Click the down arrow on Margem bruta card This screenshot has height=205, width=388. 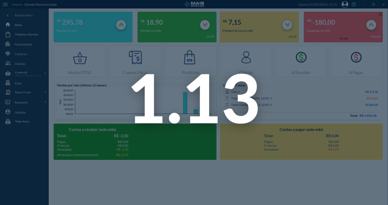click(x=287, y=25)
